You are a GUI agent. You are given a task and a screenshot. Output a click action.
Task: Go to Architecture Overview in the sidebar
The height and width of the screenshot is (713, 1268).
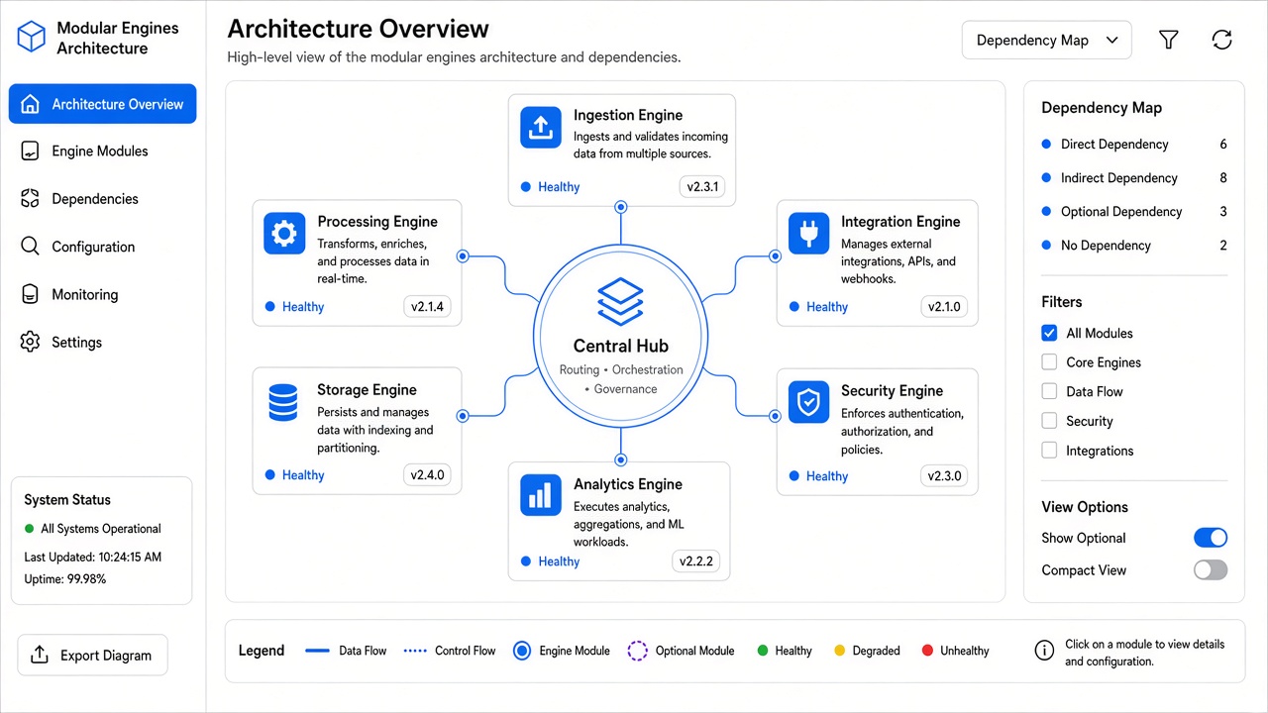103,104
